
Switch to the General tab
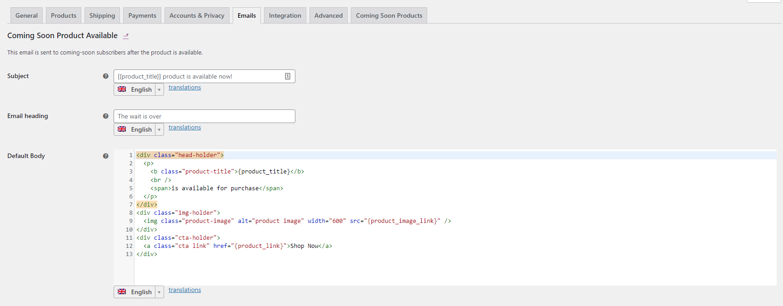(x=26, y=15)
